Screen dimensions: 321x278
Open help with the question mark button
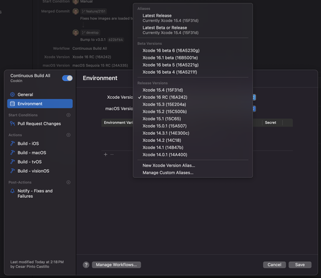(86, 265)
